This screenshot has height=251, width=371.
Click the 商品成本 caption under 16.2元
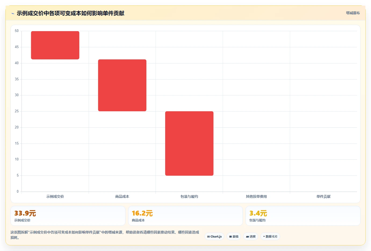point(138,220)
